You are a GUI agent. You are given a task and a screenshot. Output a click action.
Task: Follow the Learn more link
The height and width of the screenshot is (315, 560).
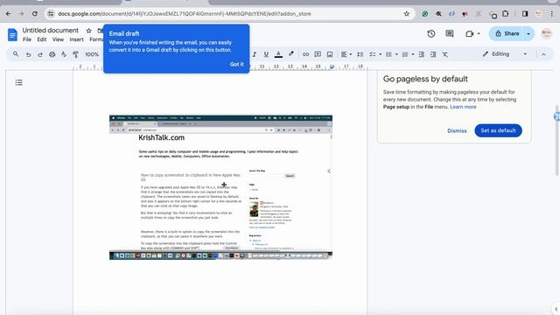pos(463,107)
